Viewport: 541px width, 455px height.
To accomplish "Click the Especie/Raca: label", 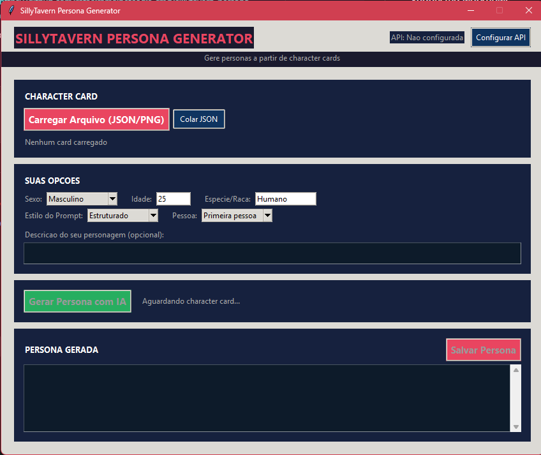I will point(228,199).
